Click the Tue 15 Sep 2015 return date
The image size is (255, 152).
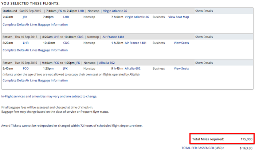tap(26, 63)
